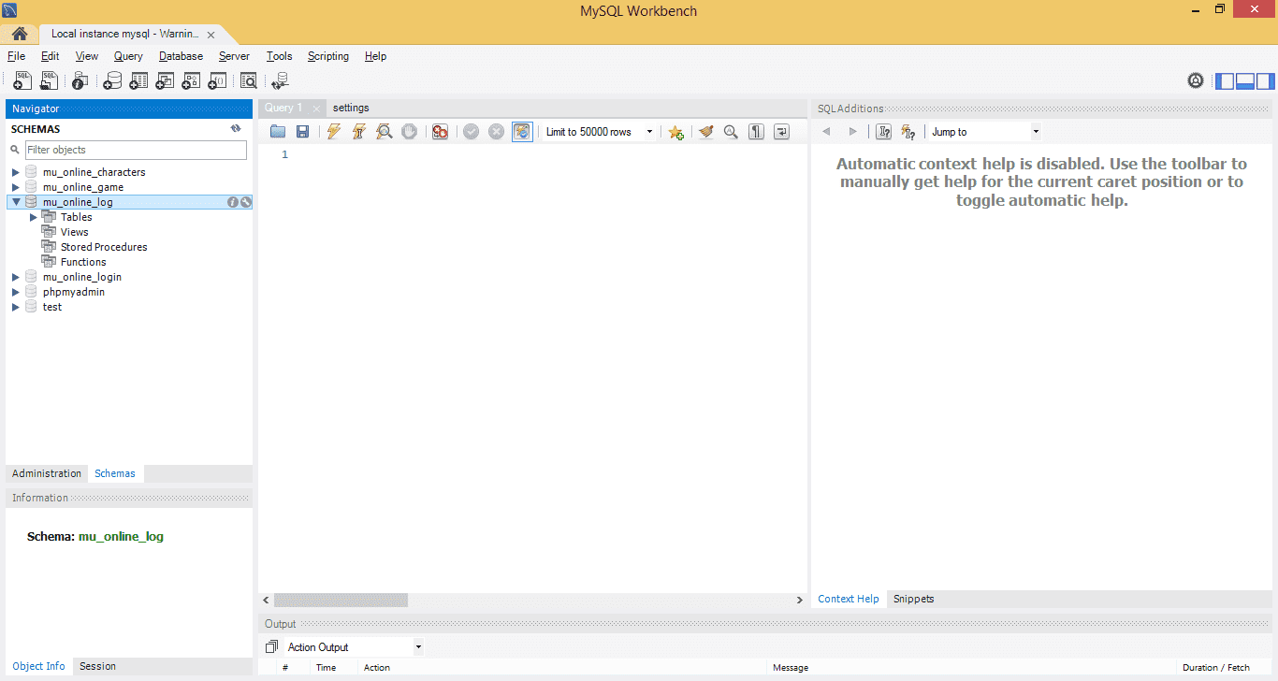Open the Database menu
1278x681 pixels.
click(x=181, y=56)
